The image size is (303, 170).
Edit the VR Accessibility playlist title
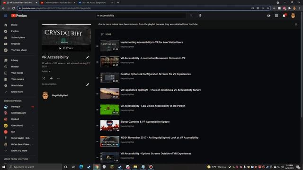tap(88, 57)
